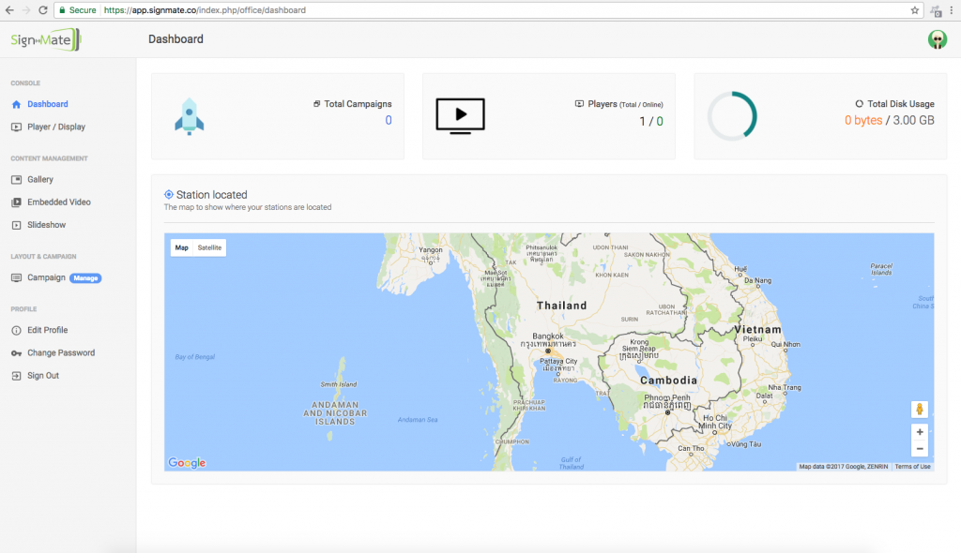Bookmark page with star icon
Image resolution: width=961 pixels, height=553 pixels.
(x=914, y=9)
